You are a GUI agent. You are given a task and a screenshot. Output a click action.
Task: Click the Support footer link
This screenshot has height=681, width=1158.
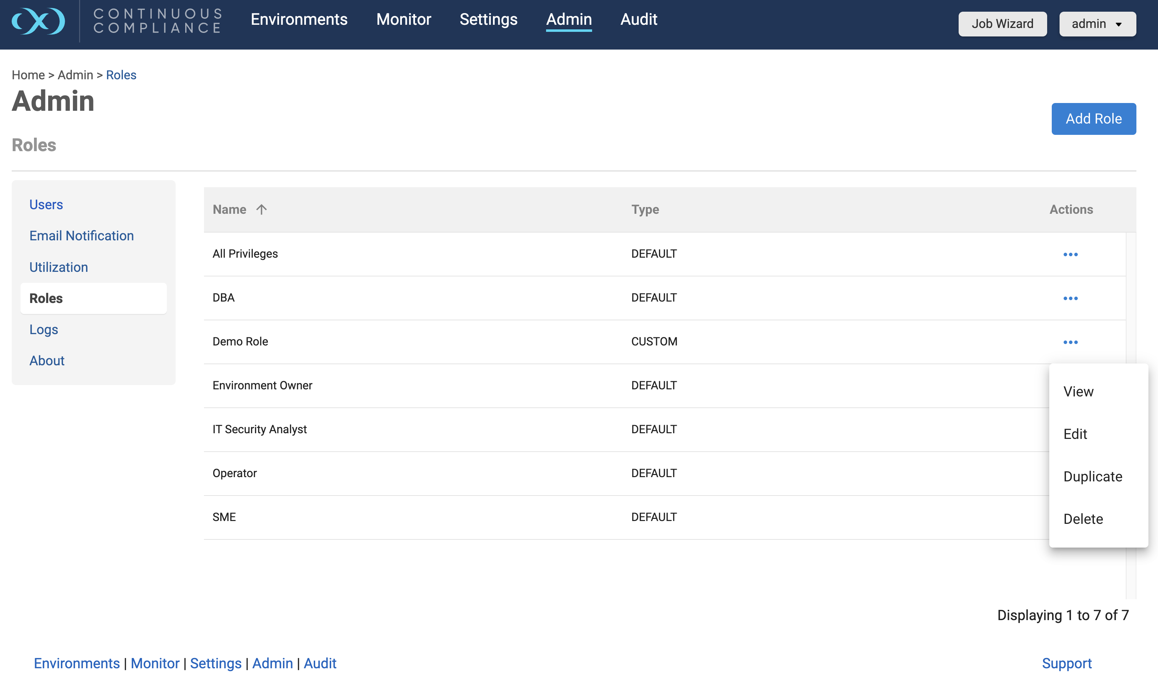tap(1067, 663)
